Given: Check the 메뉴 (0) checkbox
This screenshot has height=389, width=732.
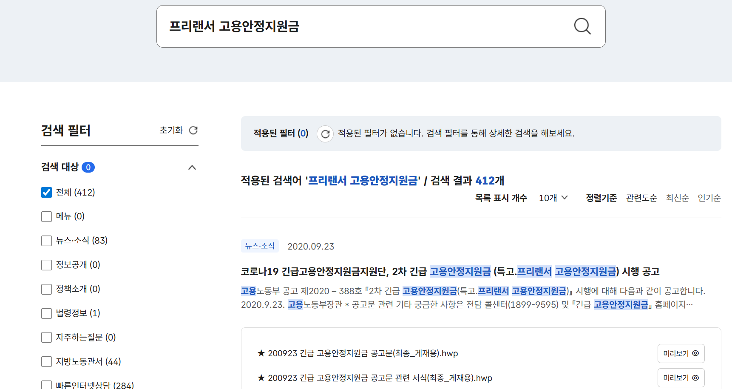Looking at the screenshot, I should click(x=46, y=217).
